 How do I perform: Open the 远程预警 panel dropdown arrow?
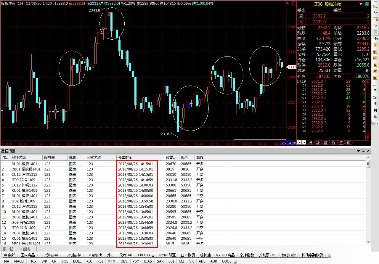tap(359, 151)
